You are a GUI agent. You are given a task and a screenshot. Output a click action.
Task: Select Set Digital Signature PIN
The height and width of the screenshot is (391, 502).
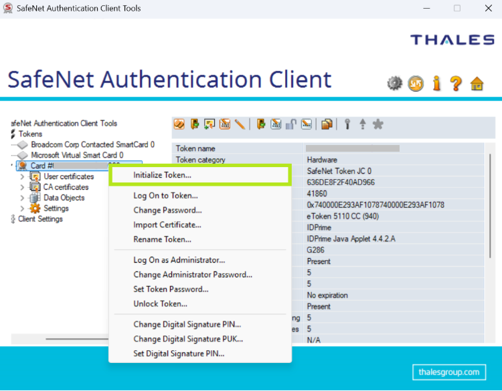[x=200, y=354]
